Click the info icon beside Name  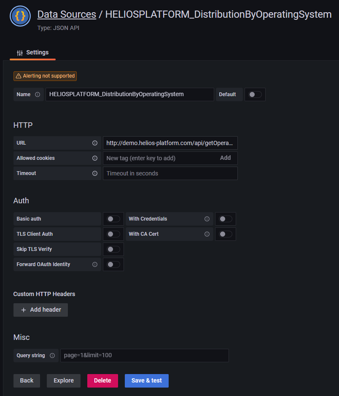pyautogui.click(x=38, y=94)
